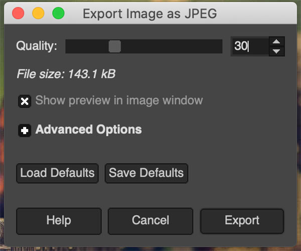Click the Quality slider track left of the handle

(88, 47)
